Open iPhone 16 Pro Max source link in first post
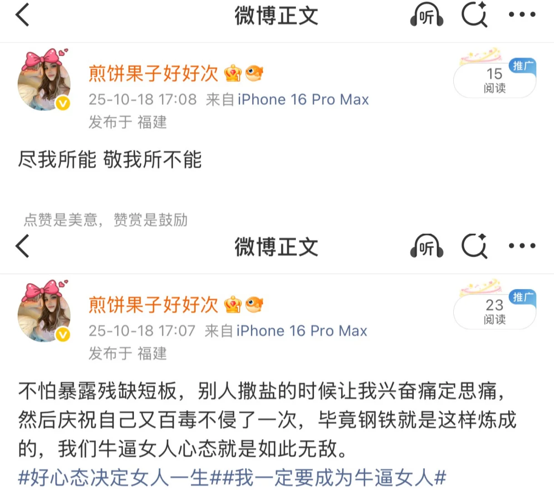The width and height of the screenshot is (554, 490). pos(303,99)
